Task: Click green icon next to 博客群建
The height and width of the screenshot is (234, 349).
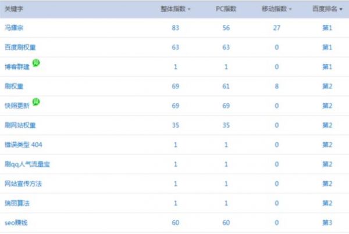Action: [x=36, y=63]
